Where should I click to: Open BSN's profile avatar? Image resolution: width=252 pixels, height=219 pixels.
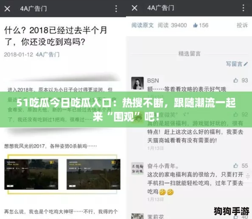[137, 83]
